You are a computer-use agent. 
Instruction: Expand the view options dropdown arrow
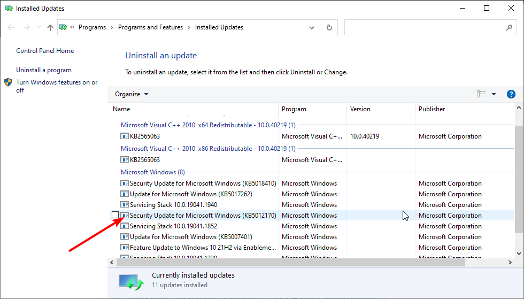[494, 94]
